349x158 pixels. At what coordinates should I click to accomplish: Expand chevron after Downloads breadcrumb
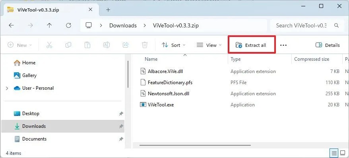click(x=145, y=25)
